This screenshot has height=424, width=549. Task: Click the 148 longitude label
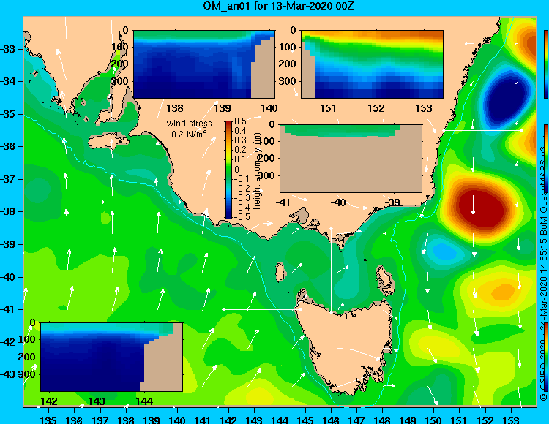(x=382, y=420)
